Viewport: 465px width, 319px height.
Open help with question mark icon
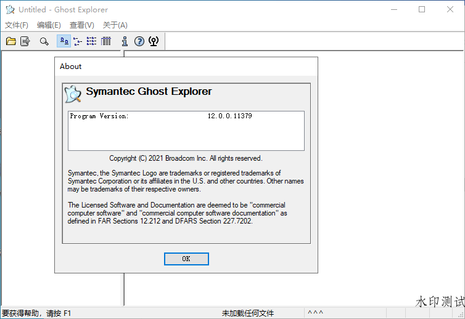click(x=139, y=41)
